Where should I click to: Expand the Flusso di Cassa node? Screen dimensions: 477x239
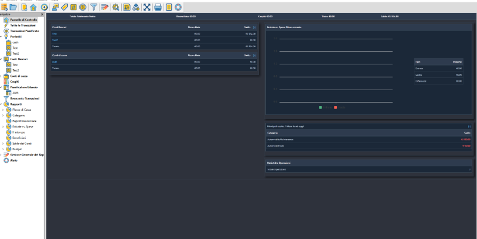point(3,110)
